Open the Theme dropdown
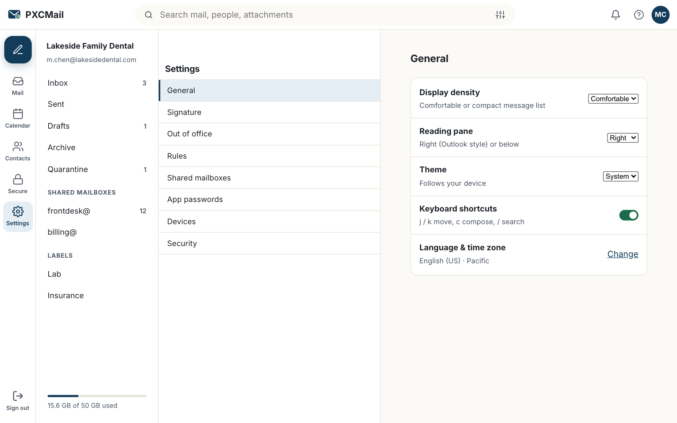The height and width of the screenshot is (423, 677). tap(621, 176)
